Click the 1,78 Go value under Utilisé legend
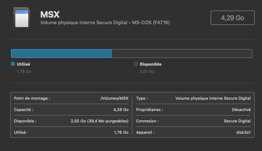Image resolution: width=262 pixels, height=151 pixels. 24,71
